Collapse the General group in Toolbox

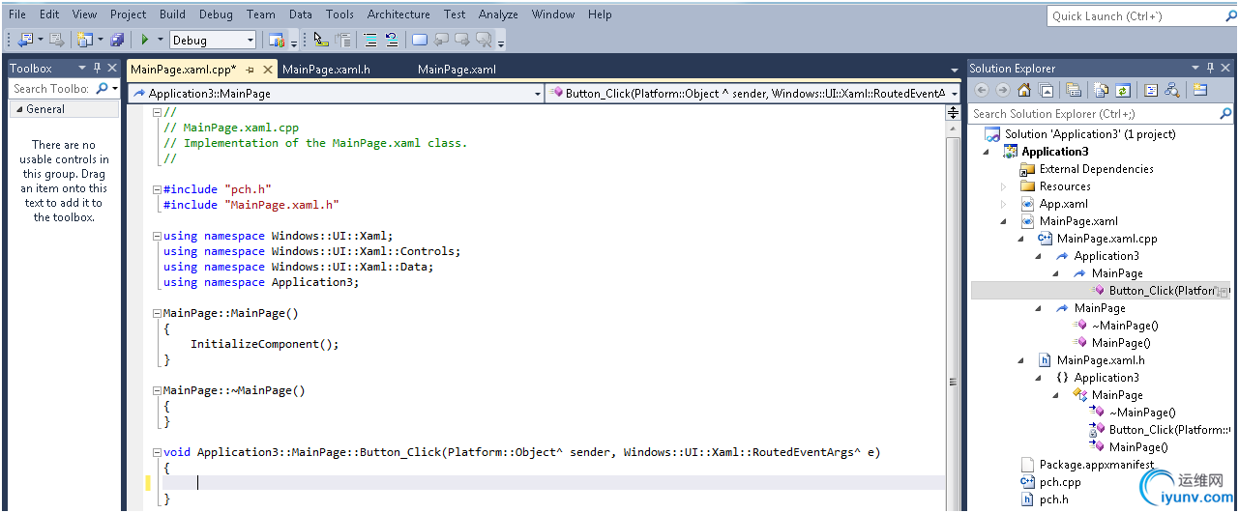click(x=18, y=109)
